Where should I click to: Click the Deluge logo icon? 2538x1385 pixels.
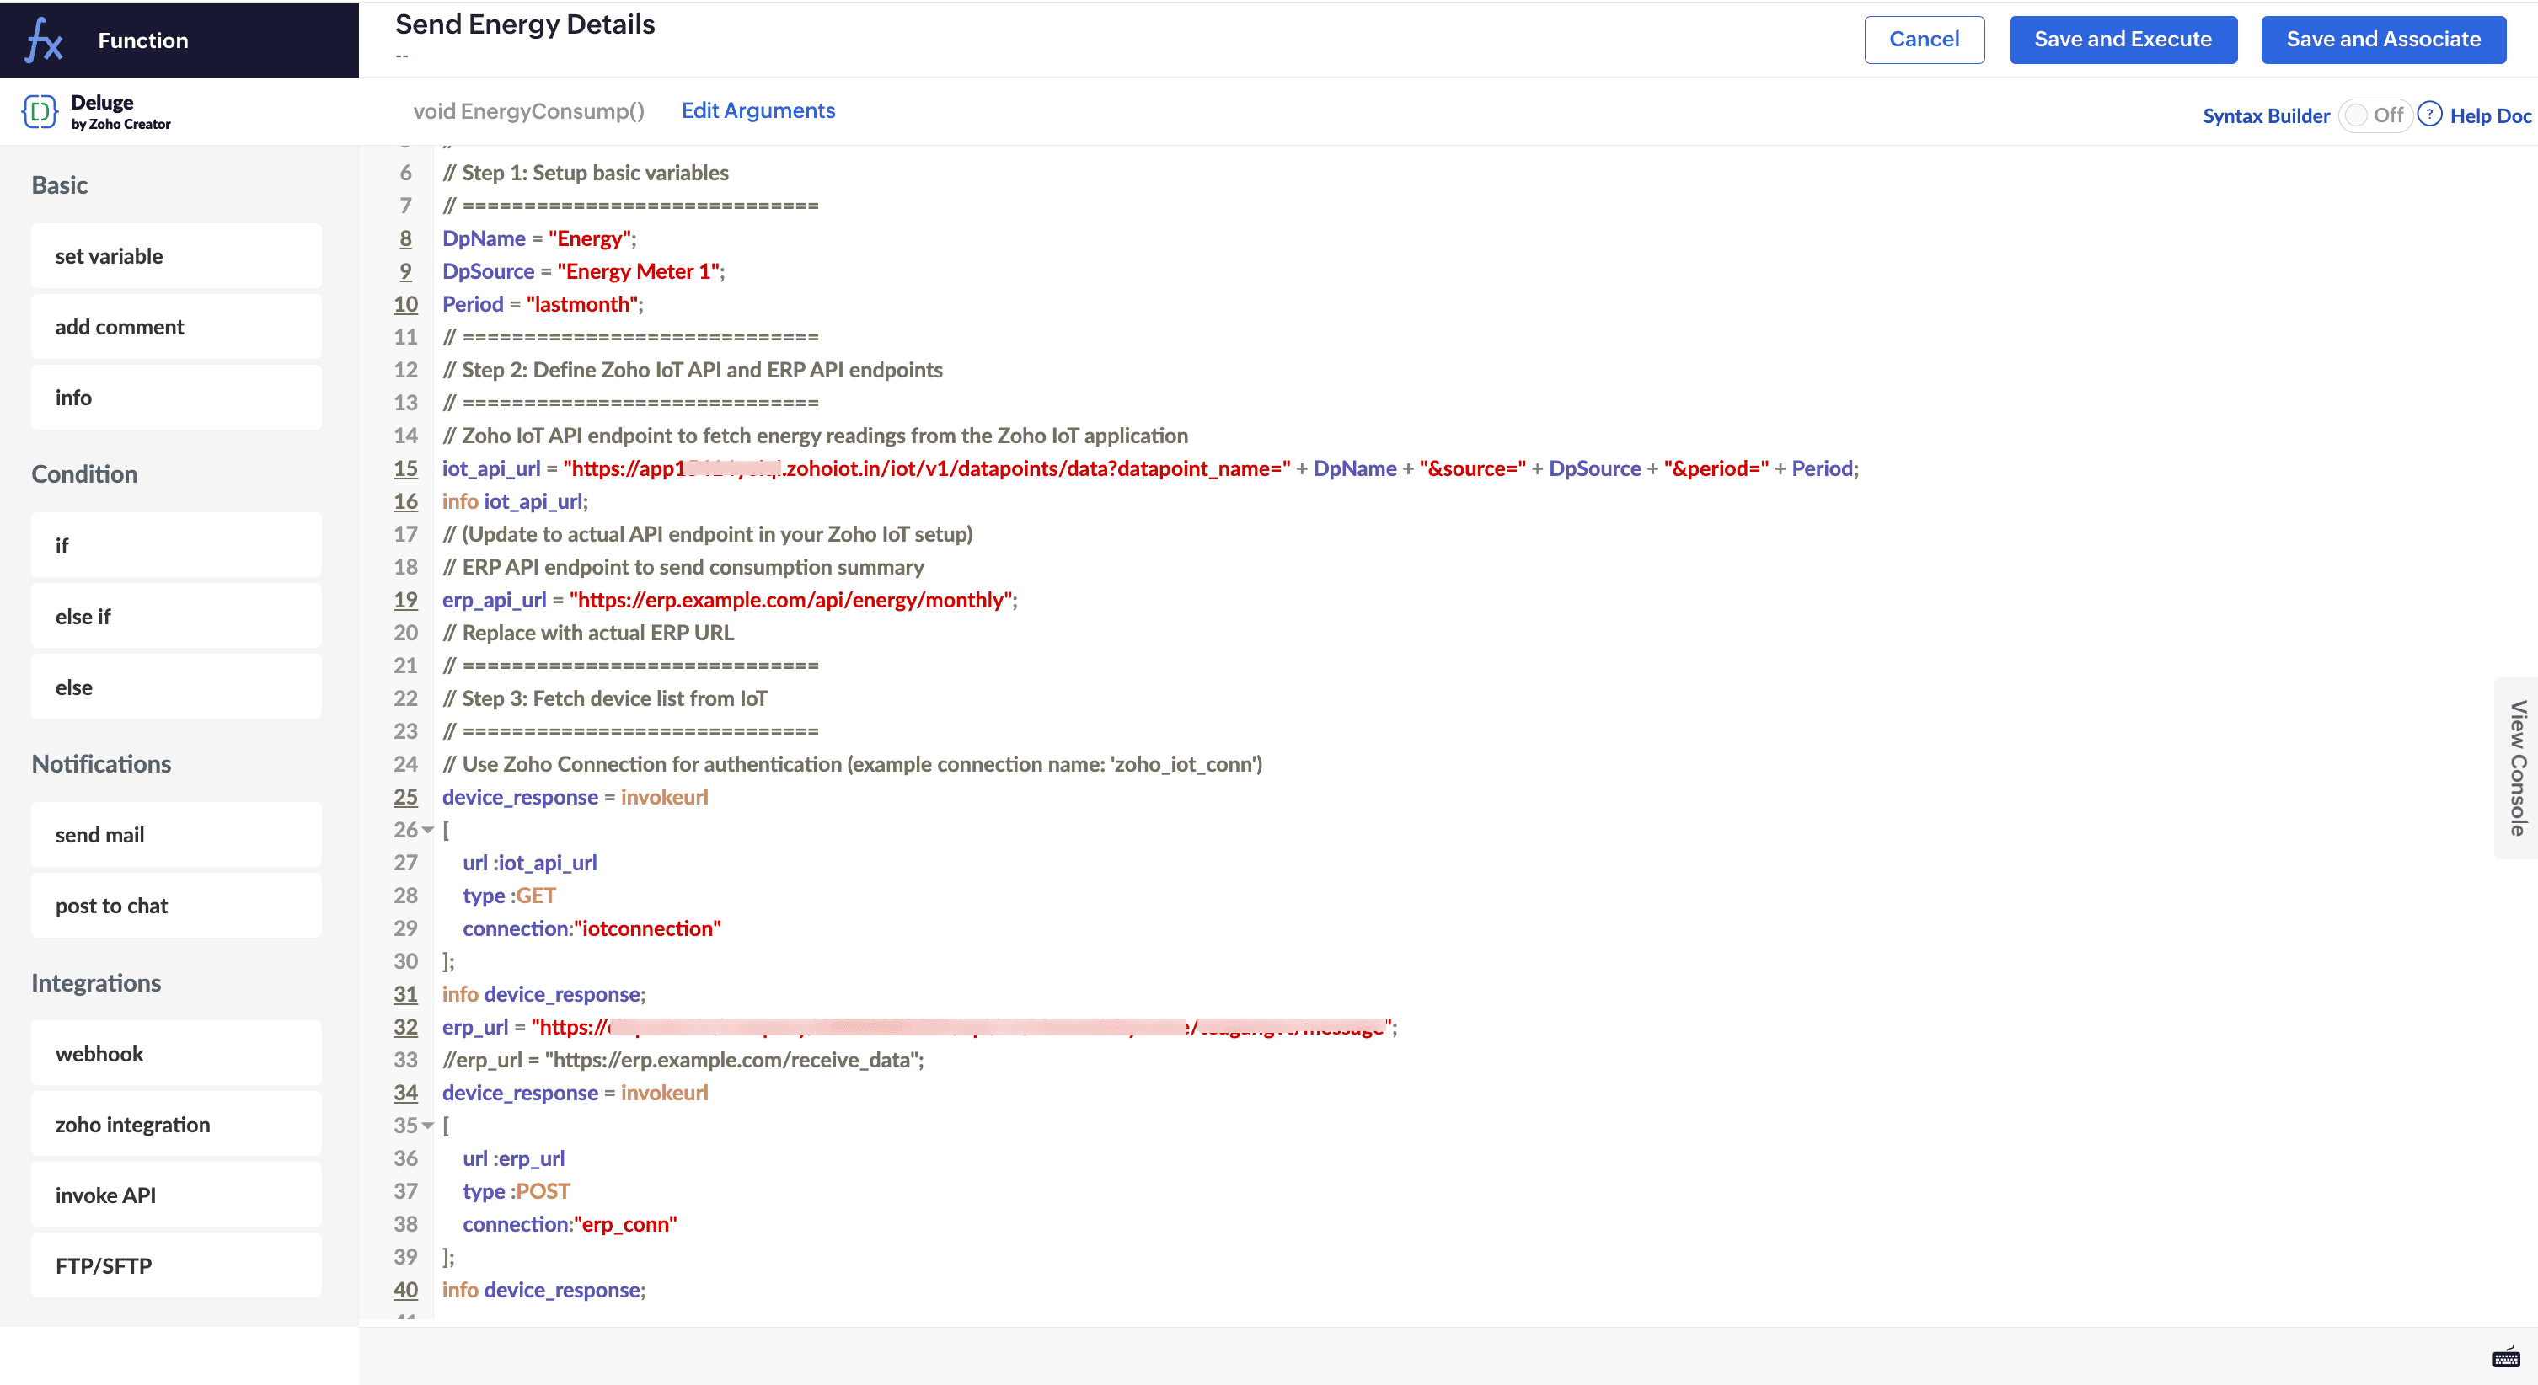[40, 112]
